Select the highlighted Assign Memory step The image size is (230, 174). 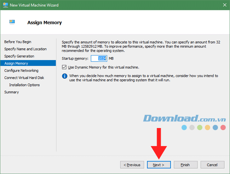tap(16, 63)
